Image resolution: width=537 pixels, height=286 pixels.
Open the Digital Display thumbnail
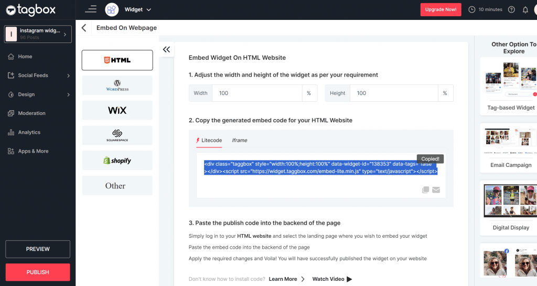point(508,202)
